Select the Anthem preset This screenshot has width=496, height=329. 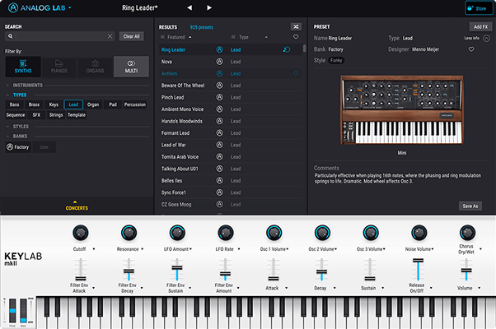231,73
